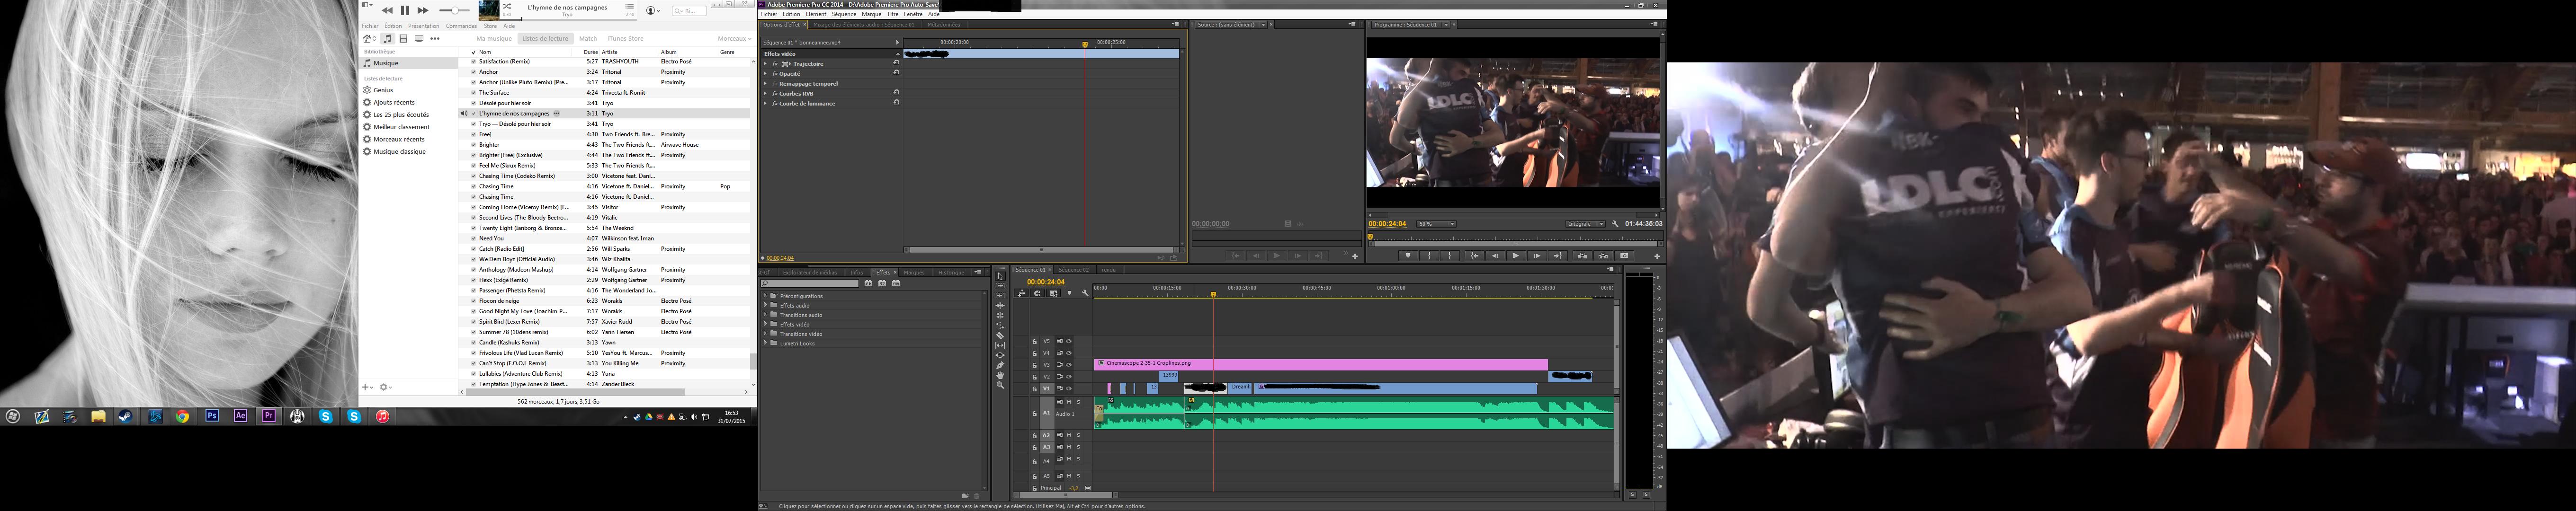Viewport: 2576px width, 511px height.
Task: Open Photoshop from the Windows taskbar
Action: (212, 416)
